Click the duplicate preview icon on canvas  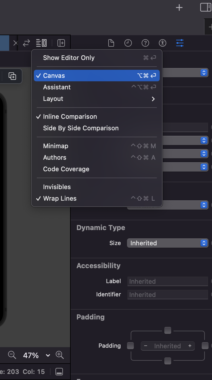pos(12,76)
